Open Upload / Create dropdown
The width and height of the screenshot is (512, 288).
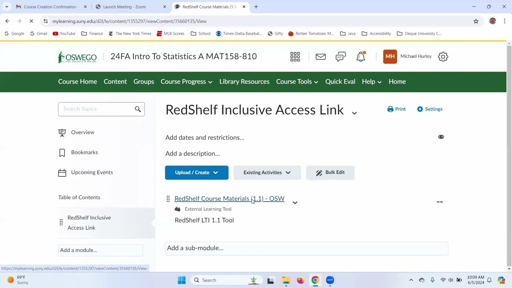pyautogui.click(x=197, y=172)
